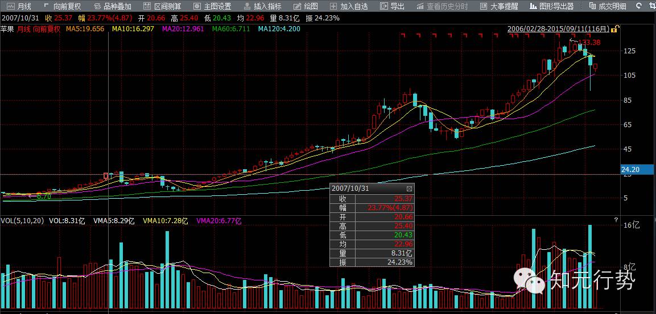The image size is (656, 314).
Task: Click the blue 24.20 price tag on axis
Action: click(x=638, y=170)
